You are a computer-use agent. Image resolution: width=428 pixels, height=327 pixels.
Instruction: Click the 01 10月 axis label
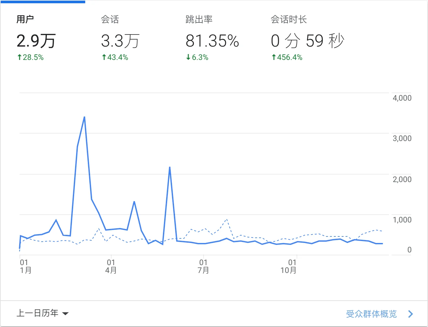(288, 266)
